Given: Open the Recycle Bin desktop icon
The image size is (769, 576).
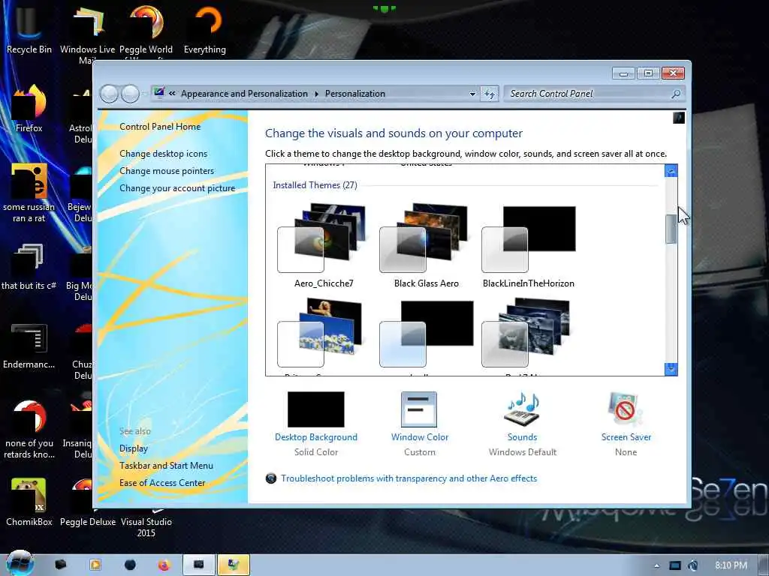Looking at the screenshot, I should click(x=29, y=29).
